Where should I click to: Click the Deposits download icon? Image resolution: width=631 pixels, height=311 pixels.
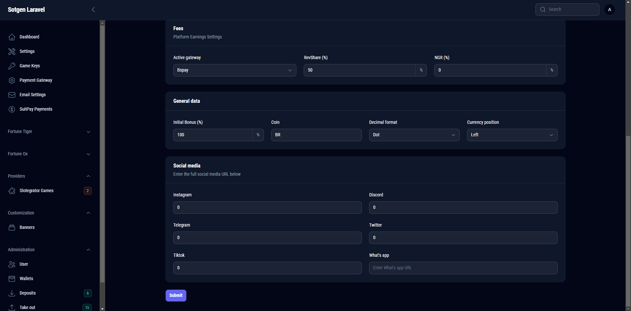pyautogui.click(x=12, y=293)
